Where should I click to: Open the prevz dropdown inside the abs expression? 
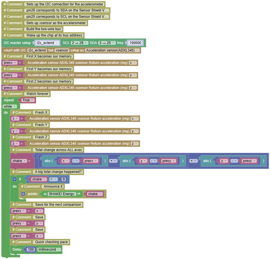click(249, 161)
